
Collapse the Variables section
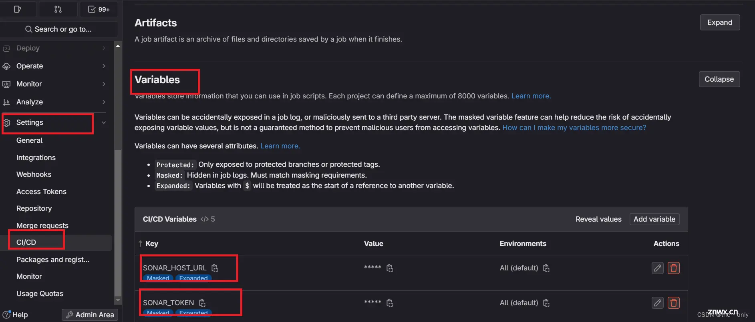719,79
